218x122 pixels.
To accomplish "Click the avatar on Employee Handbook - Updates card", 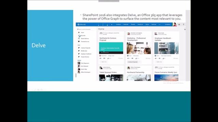I will tap(156, 34).
